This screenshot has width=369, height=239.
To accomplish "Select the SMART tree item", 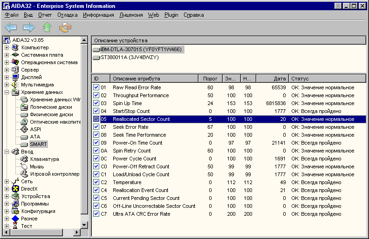I will pyautogui.click(x=38, y=144).
